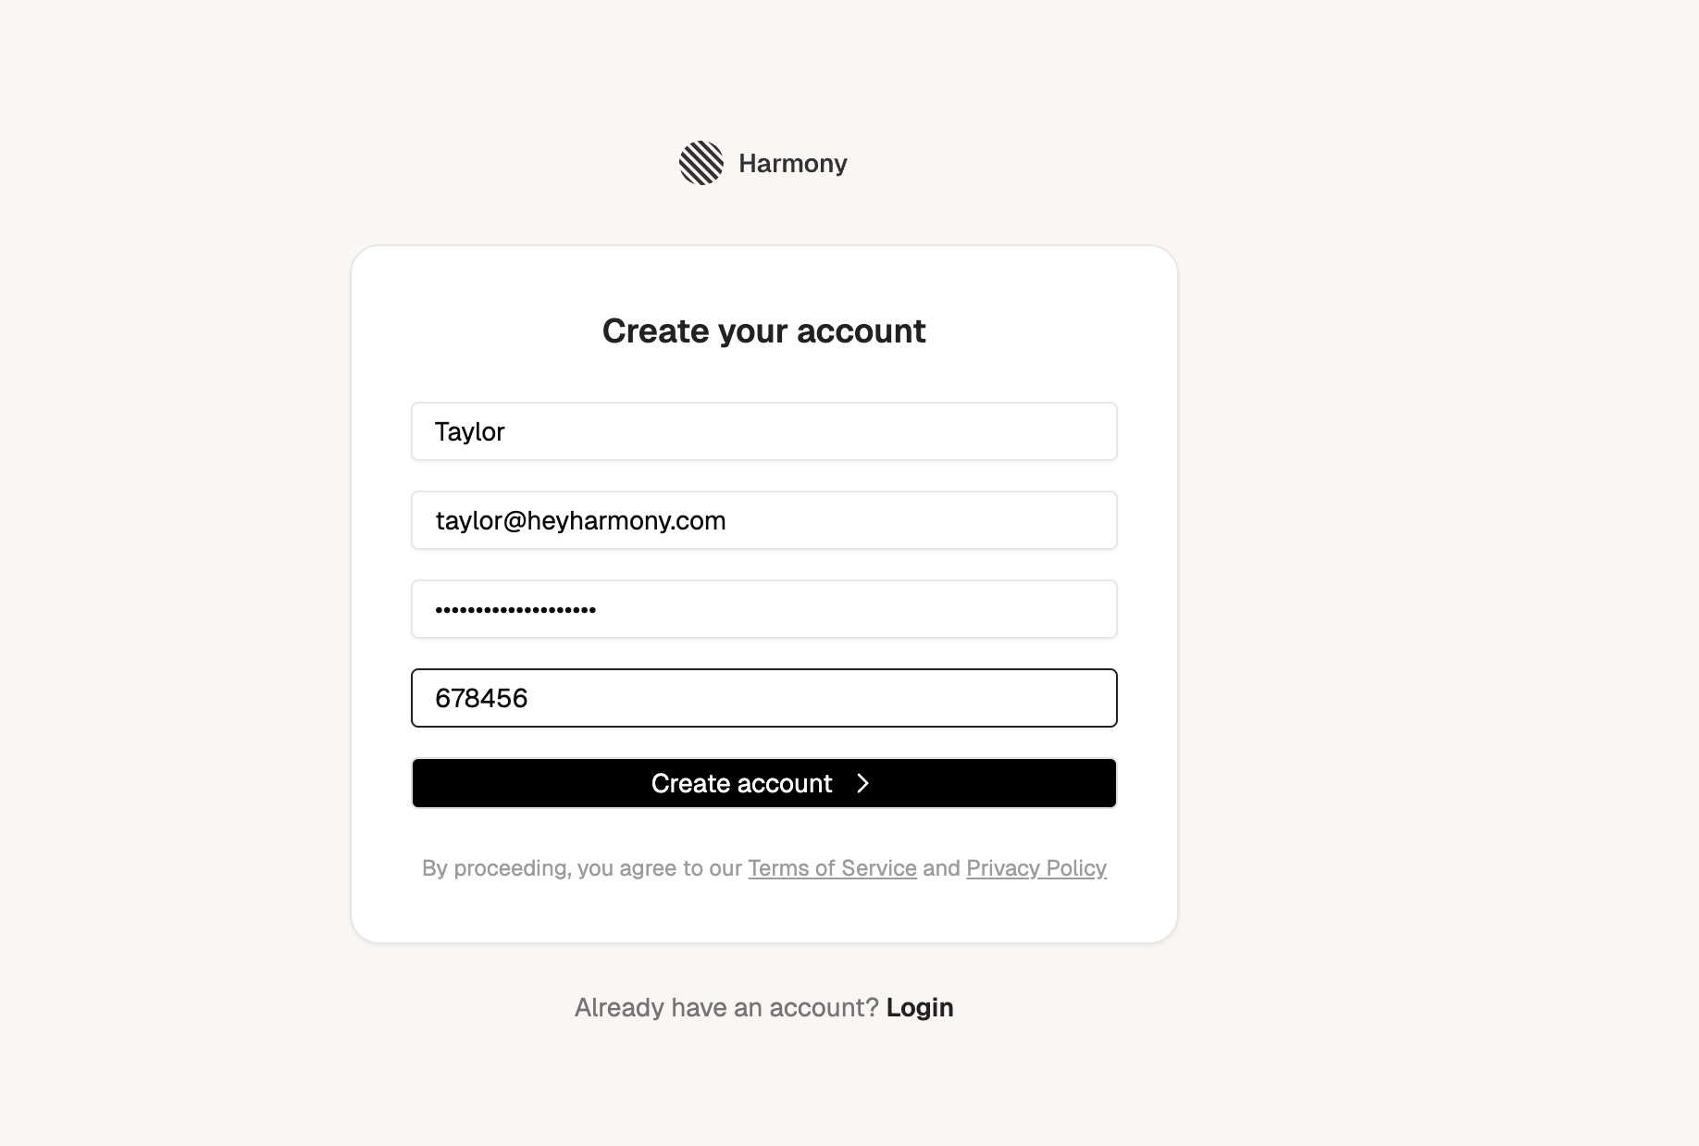Screen dimensions: 1699x1146
Task: Go to the Login link
Action: 919,1007
